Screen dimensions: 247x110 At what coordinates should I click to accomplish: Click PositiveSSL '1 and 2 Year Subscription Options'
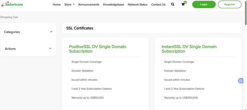tap(92, 89)
